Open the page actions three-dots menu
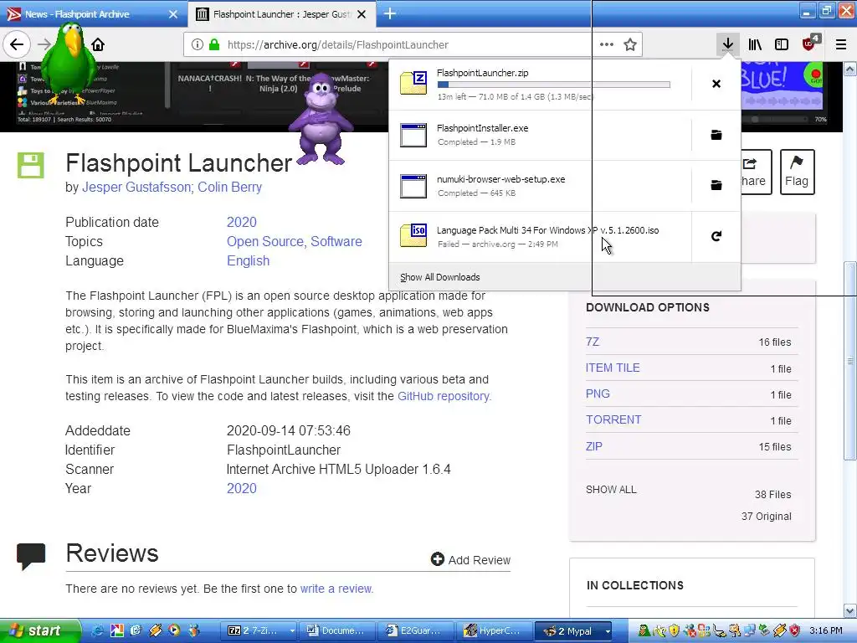Image resolution: width=857 pixels, height=643 pixels. (x=606, y=44)
